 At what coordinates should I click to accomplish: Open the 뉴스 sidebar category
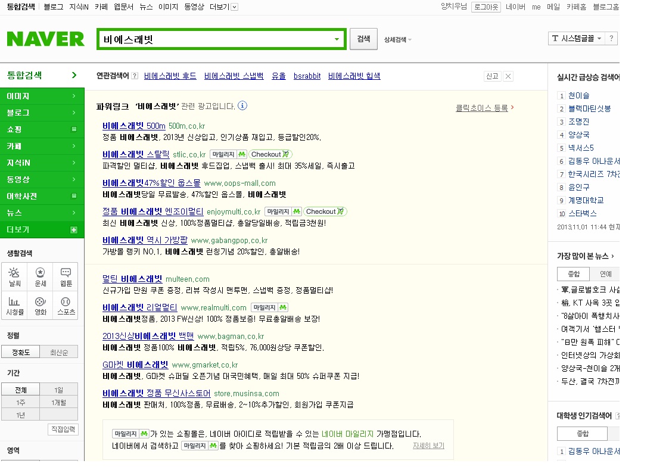[x=42, y=213]
